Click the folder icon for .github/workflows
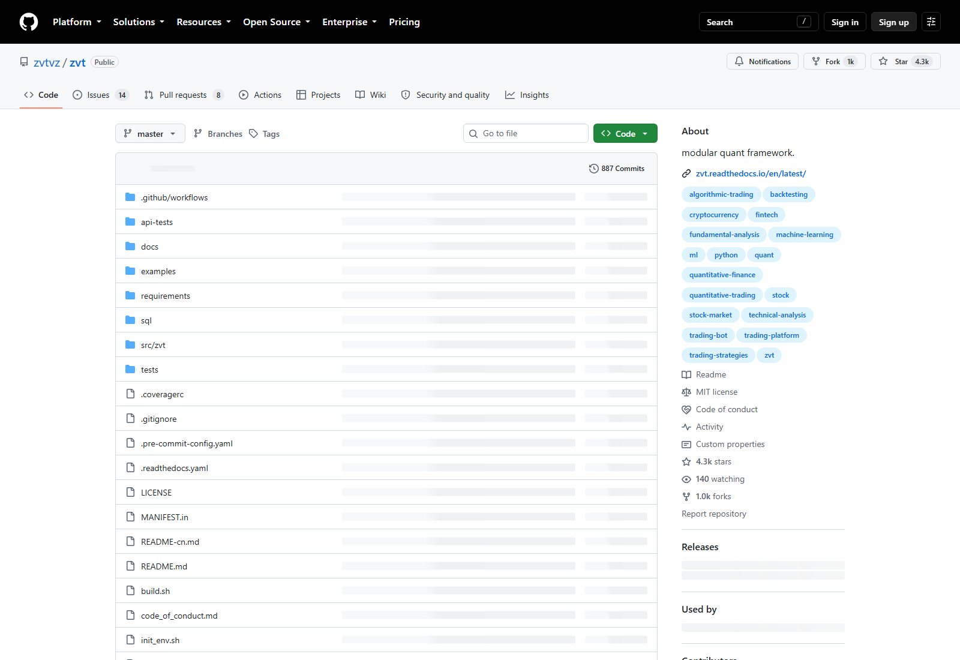Viewport: 960px width, 660px height. [x=130, y=197]
